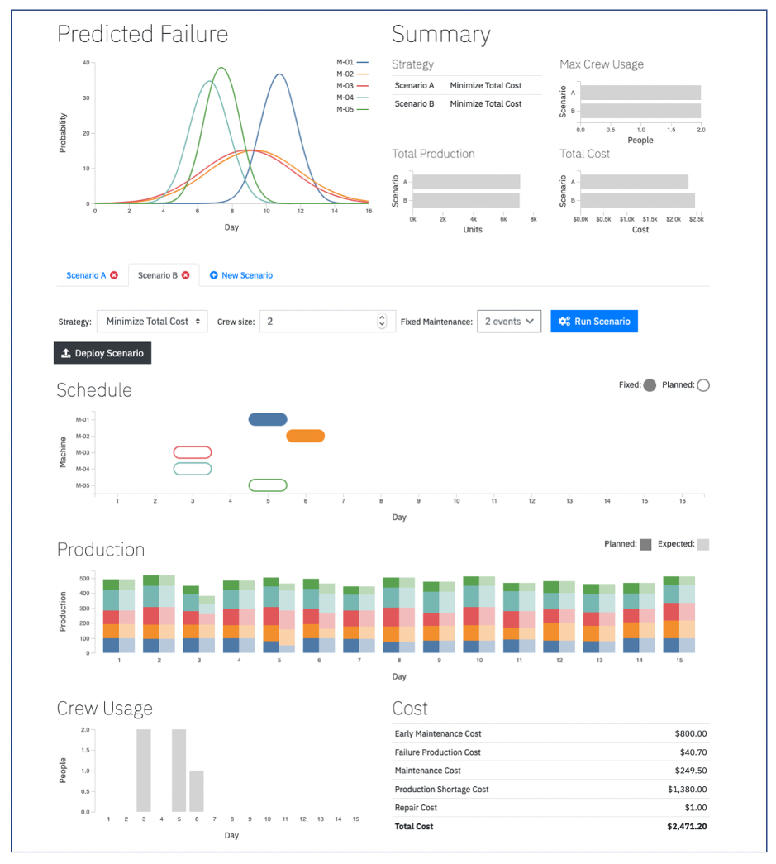Screen dimensions: 776x864
Task: Click the M-04 legend entry
Action: pyautogui.click(x=353, y=98)
